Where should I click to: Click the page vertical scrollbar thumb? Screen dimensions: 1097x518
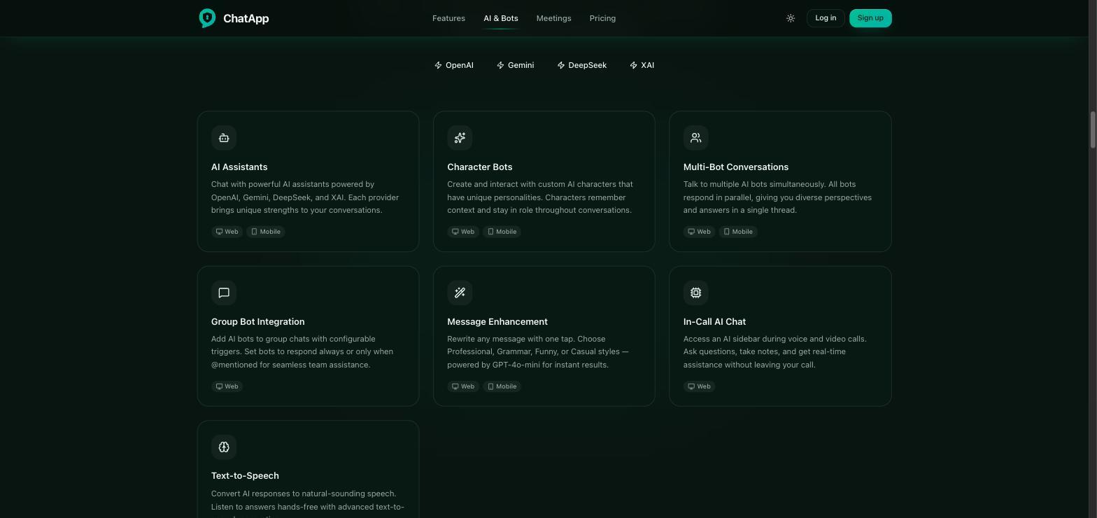click(1093, 129)
